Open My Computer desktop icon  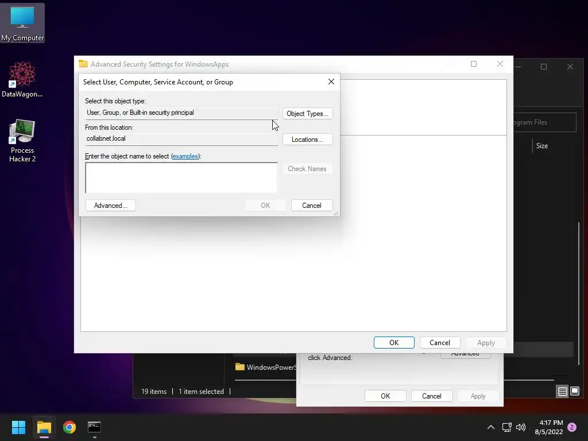(22, 23)
